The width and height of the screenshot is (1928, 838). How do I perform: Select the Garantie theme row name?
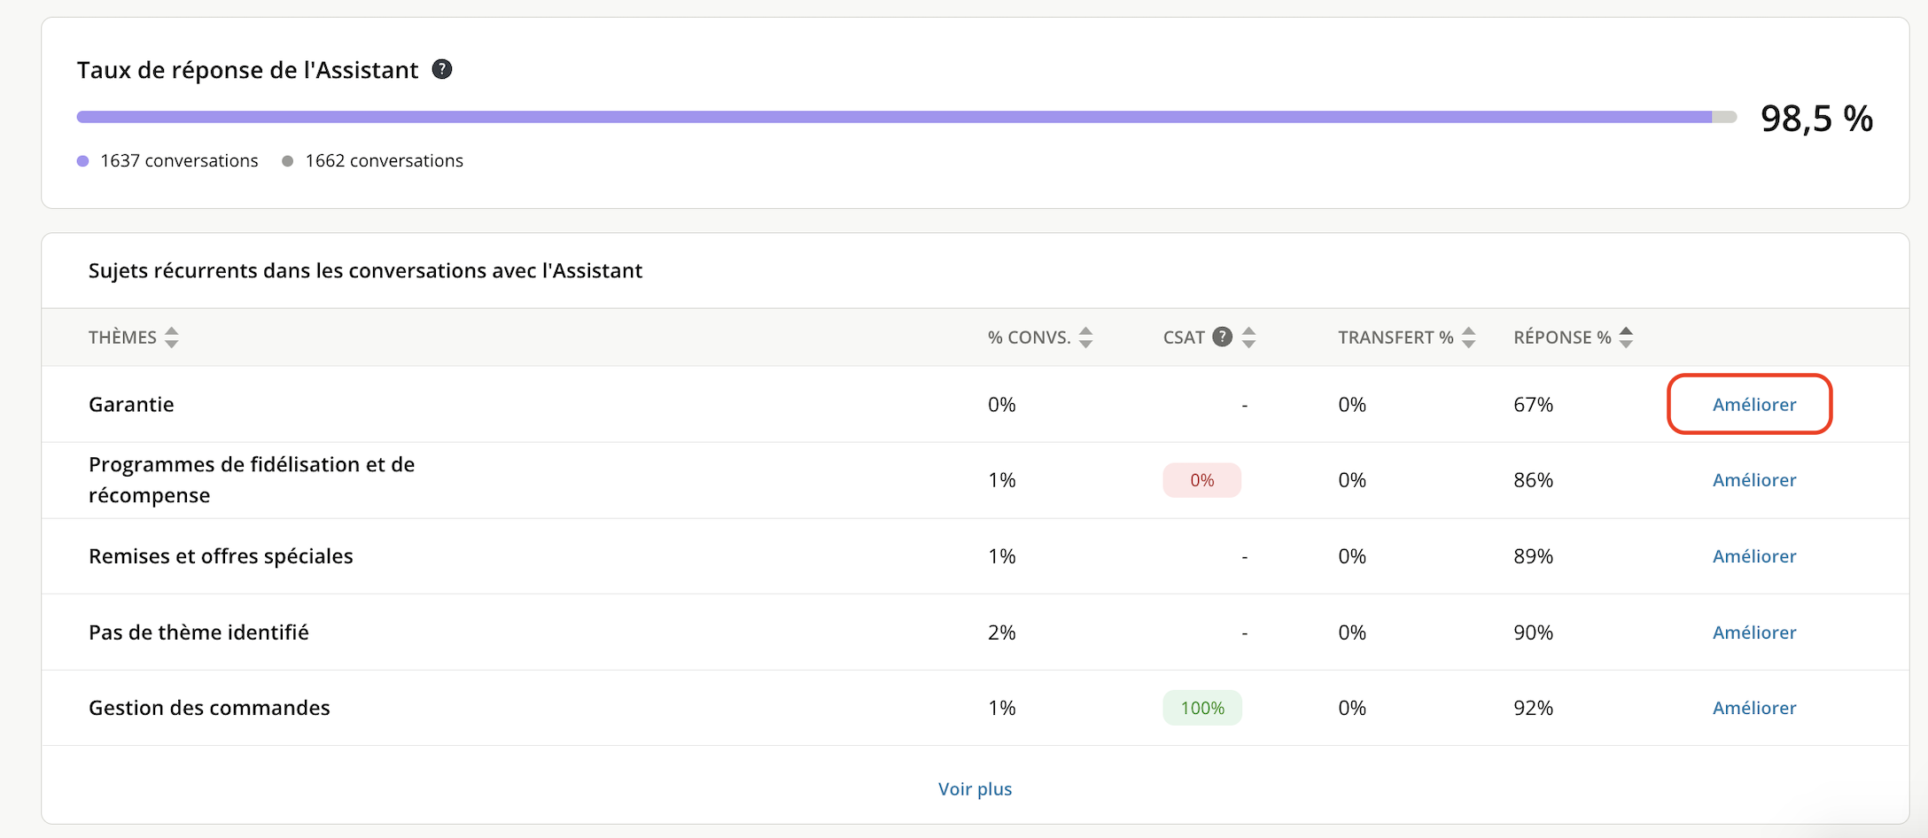pos(131,405)
